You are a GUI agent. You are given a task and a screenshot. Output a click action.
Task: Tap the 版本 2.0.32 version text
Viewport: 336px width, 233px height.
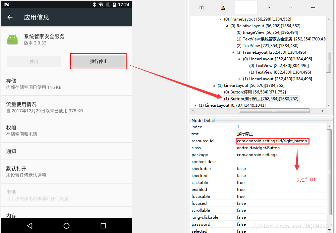tap(35, 43)
